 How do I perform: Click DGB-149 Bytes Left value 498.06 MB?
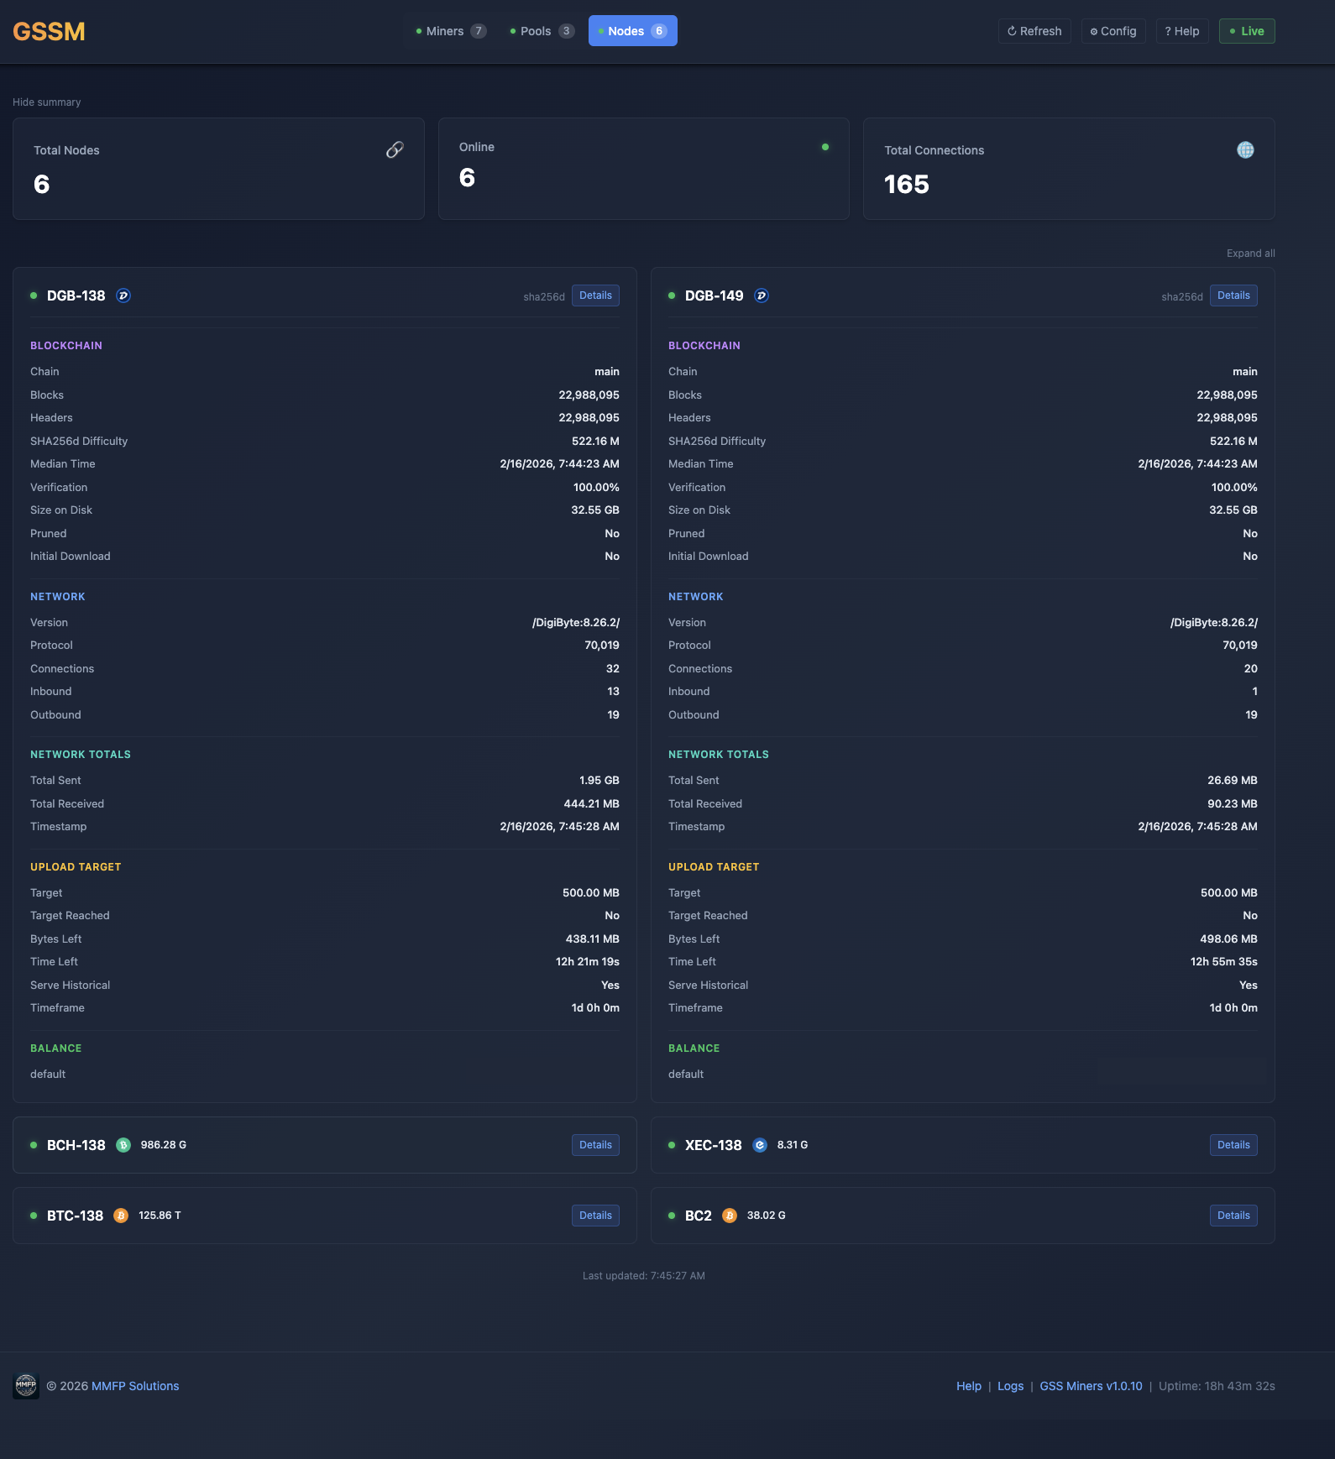(1228, 939)
